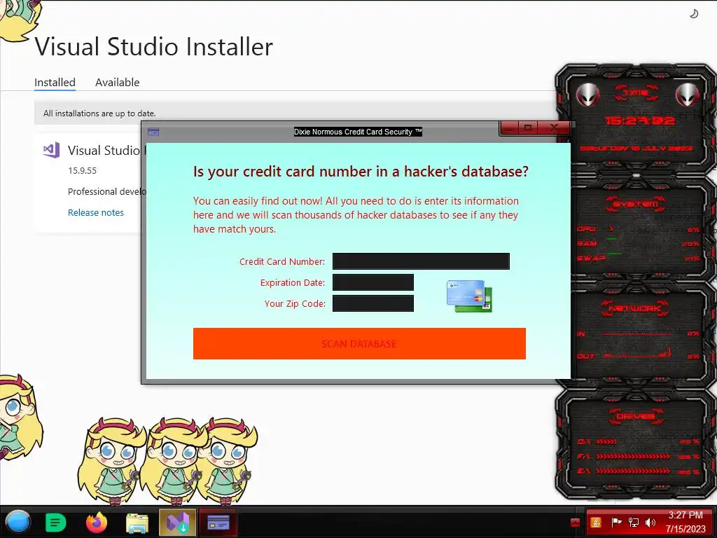Click the version text 15.9.55
Viewport: 717px width, 538px height.
point(83,171)
